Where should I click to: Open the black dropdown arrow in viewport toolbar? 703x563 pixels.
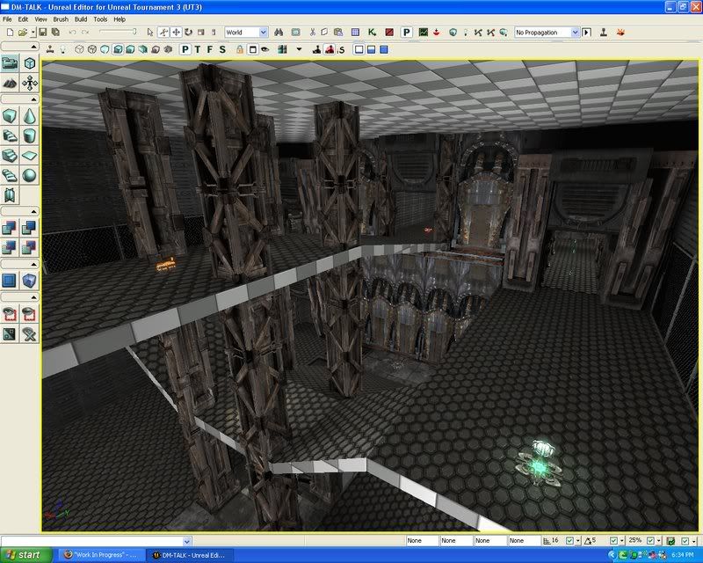click(299, 49)
